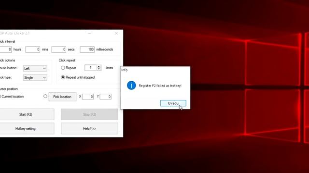Image resolution: width=309 pixels, height=173 pixels.
Task: Select radio button beside Pick location
Action: click(45, 96)
